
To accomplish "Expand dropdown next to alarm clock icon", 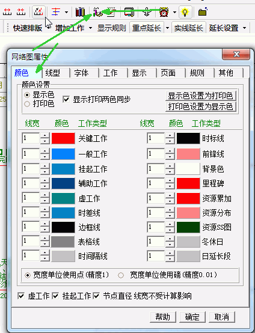I will 174,12.
